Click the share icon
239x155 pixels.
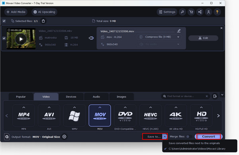coord(200,12)
